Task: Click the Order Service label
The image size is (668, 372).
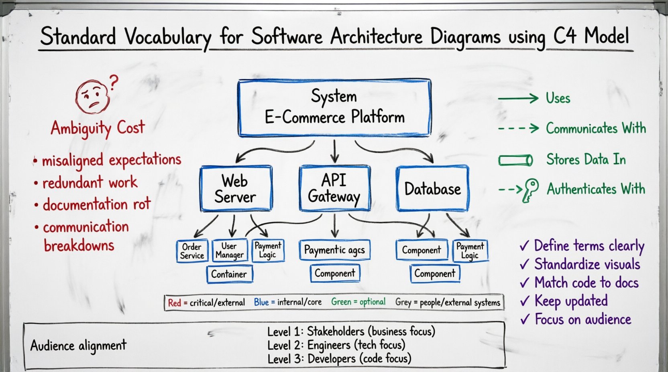Action: point(192,250)
